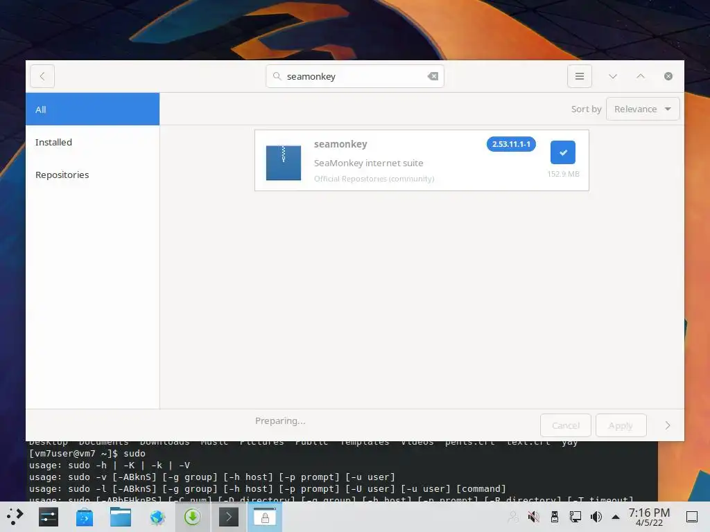Open the clock showing 7:16 PM
710x532 pixels.
point(649,517)
